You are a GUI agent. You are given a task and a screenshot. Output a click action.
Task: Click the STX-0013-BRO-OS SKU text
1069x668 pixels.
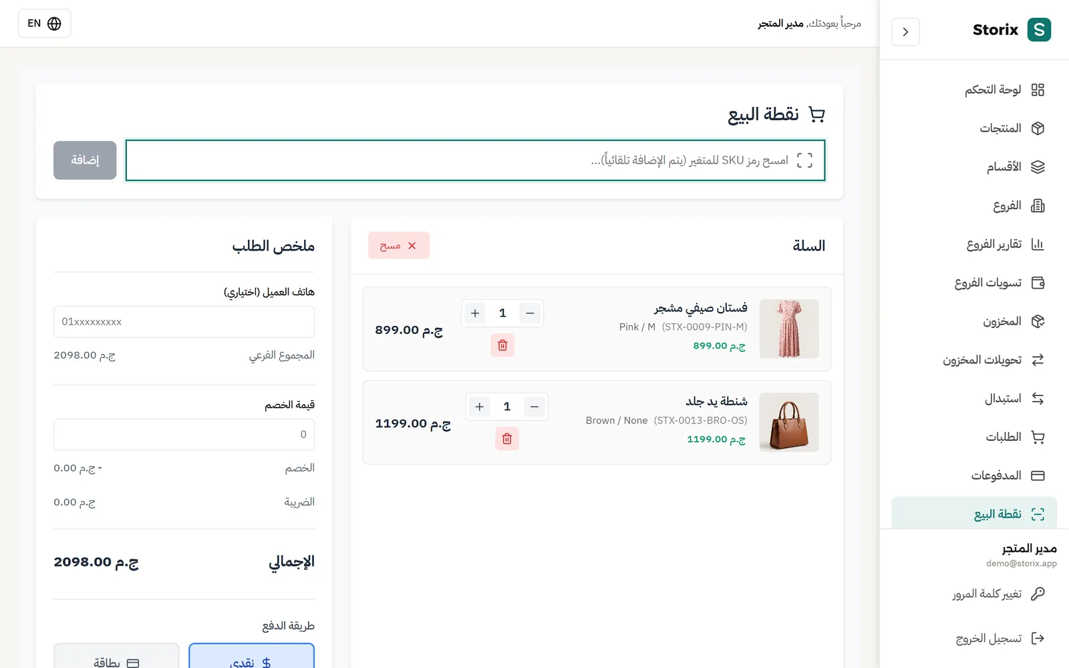click(701, 420)
